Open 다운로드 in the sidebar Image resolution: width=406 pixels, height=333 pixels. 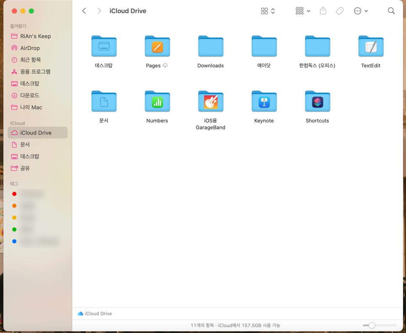(37, 95)
